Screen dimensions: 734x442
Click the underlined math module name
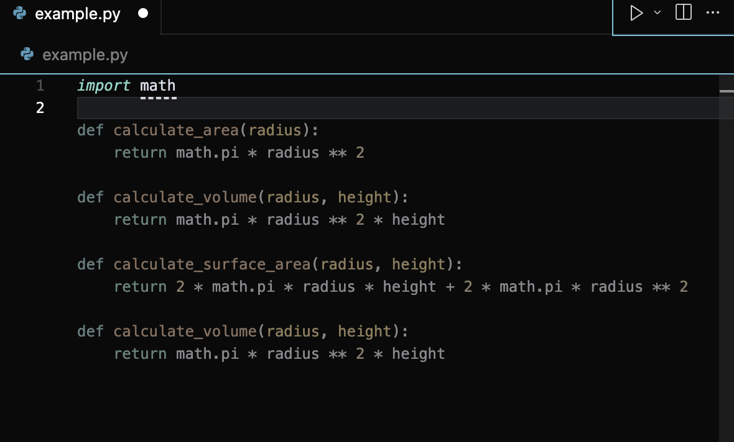pyautogui.click(x=158, y=86)
